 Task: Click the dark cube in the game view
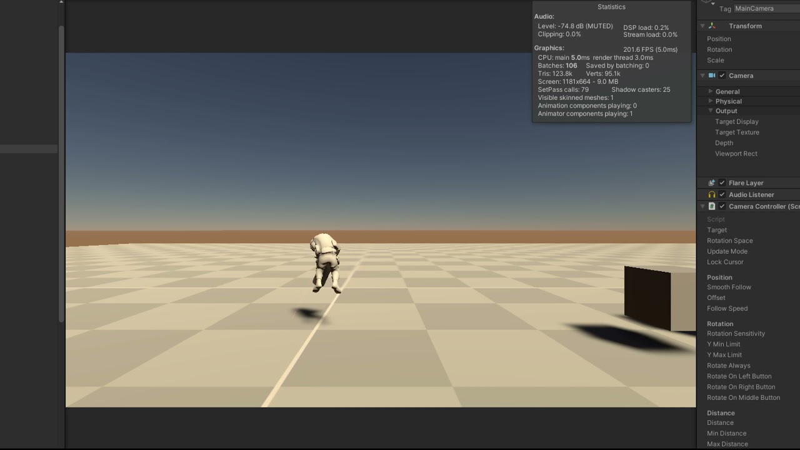(x=660, y=298)
